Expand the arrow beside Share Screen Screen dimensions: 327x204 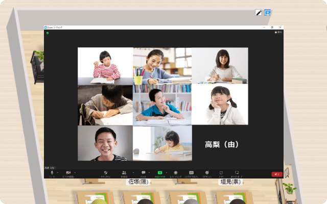click(x=166, y=172)
